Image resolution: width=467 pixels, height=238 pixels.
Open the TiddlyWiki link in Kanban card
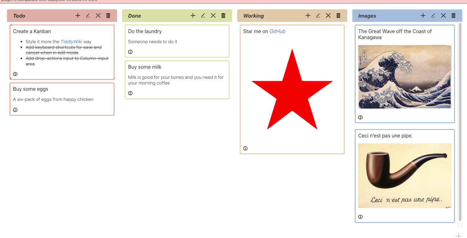point(72,42)
